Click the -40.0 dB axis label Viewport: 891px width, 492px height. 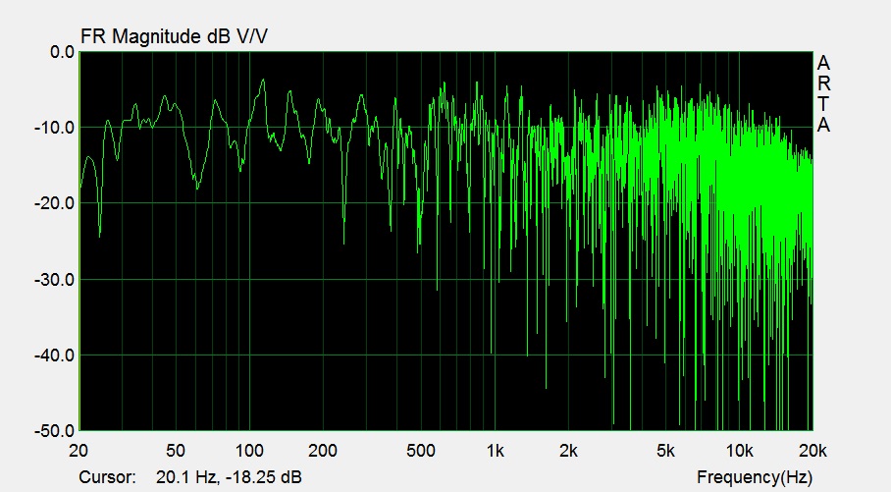[x=55, y=355]
